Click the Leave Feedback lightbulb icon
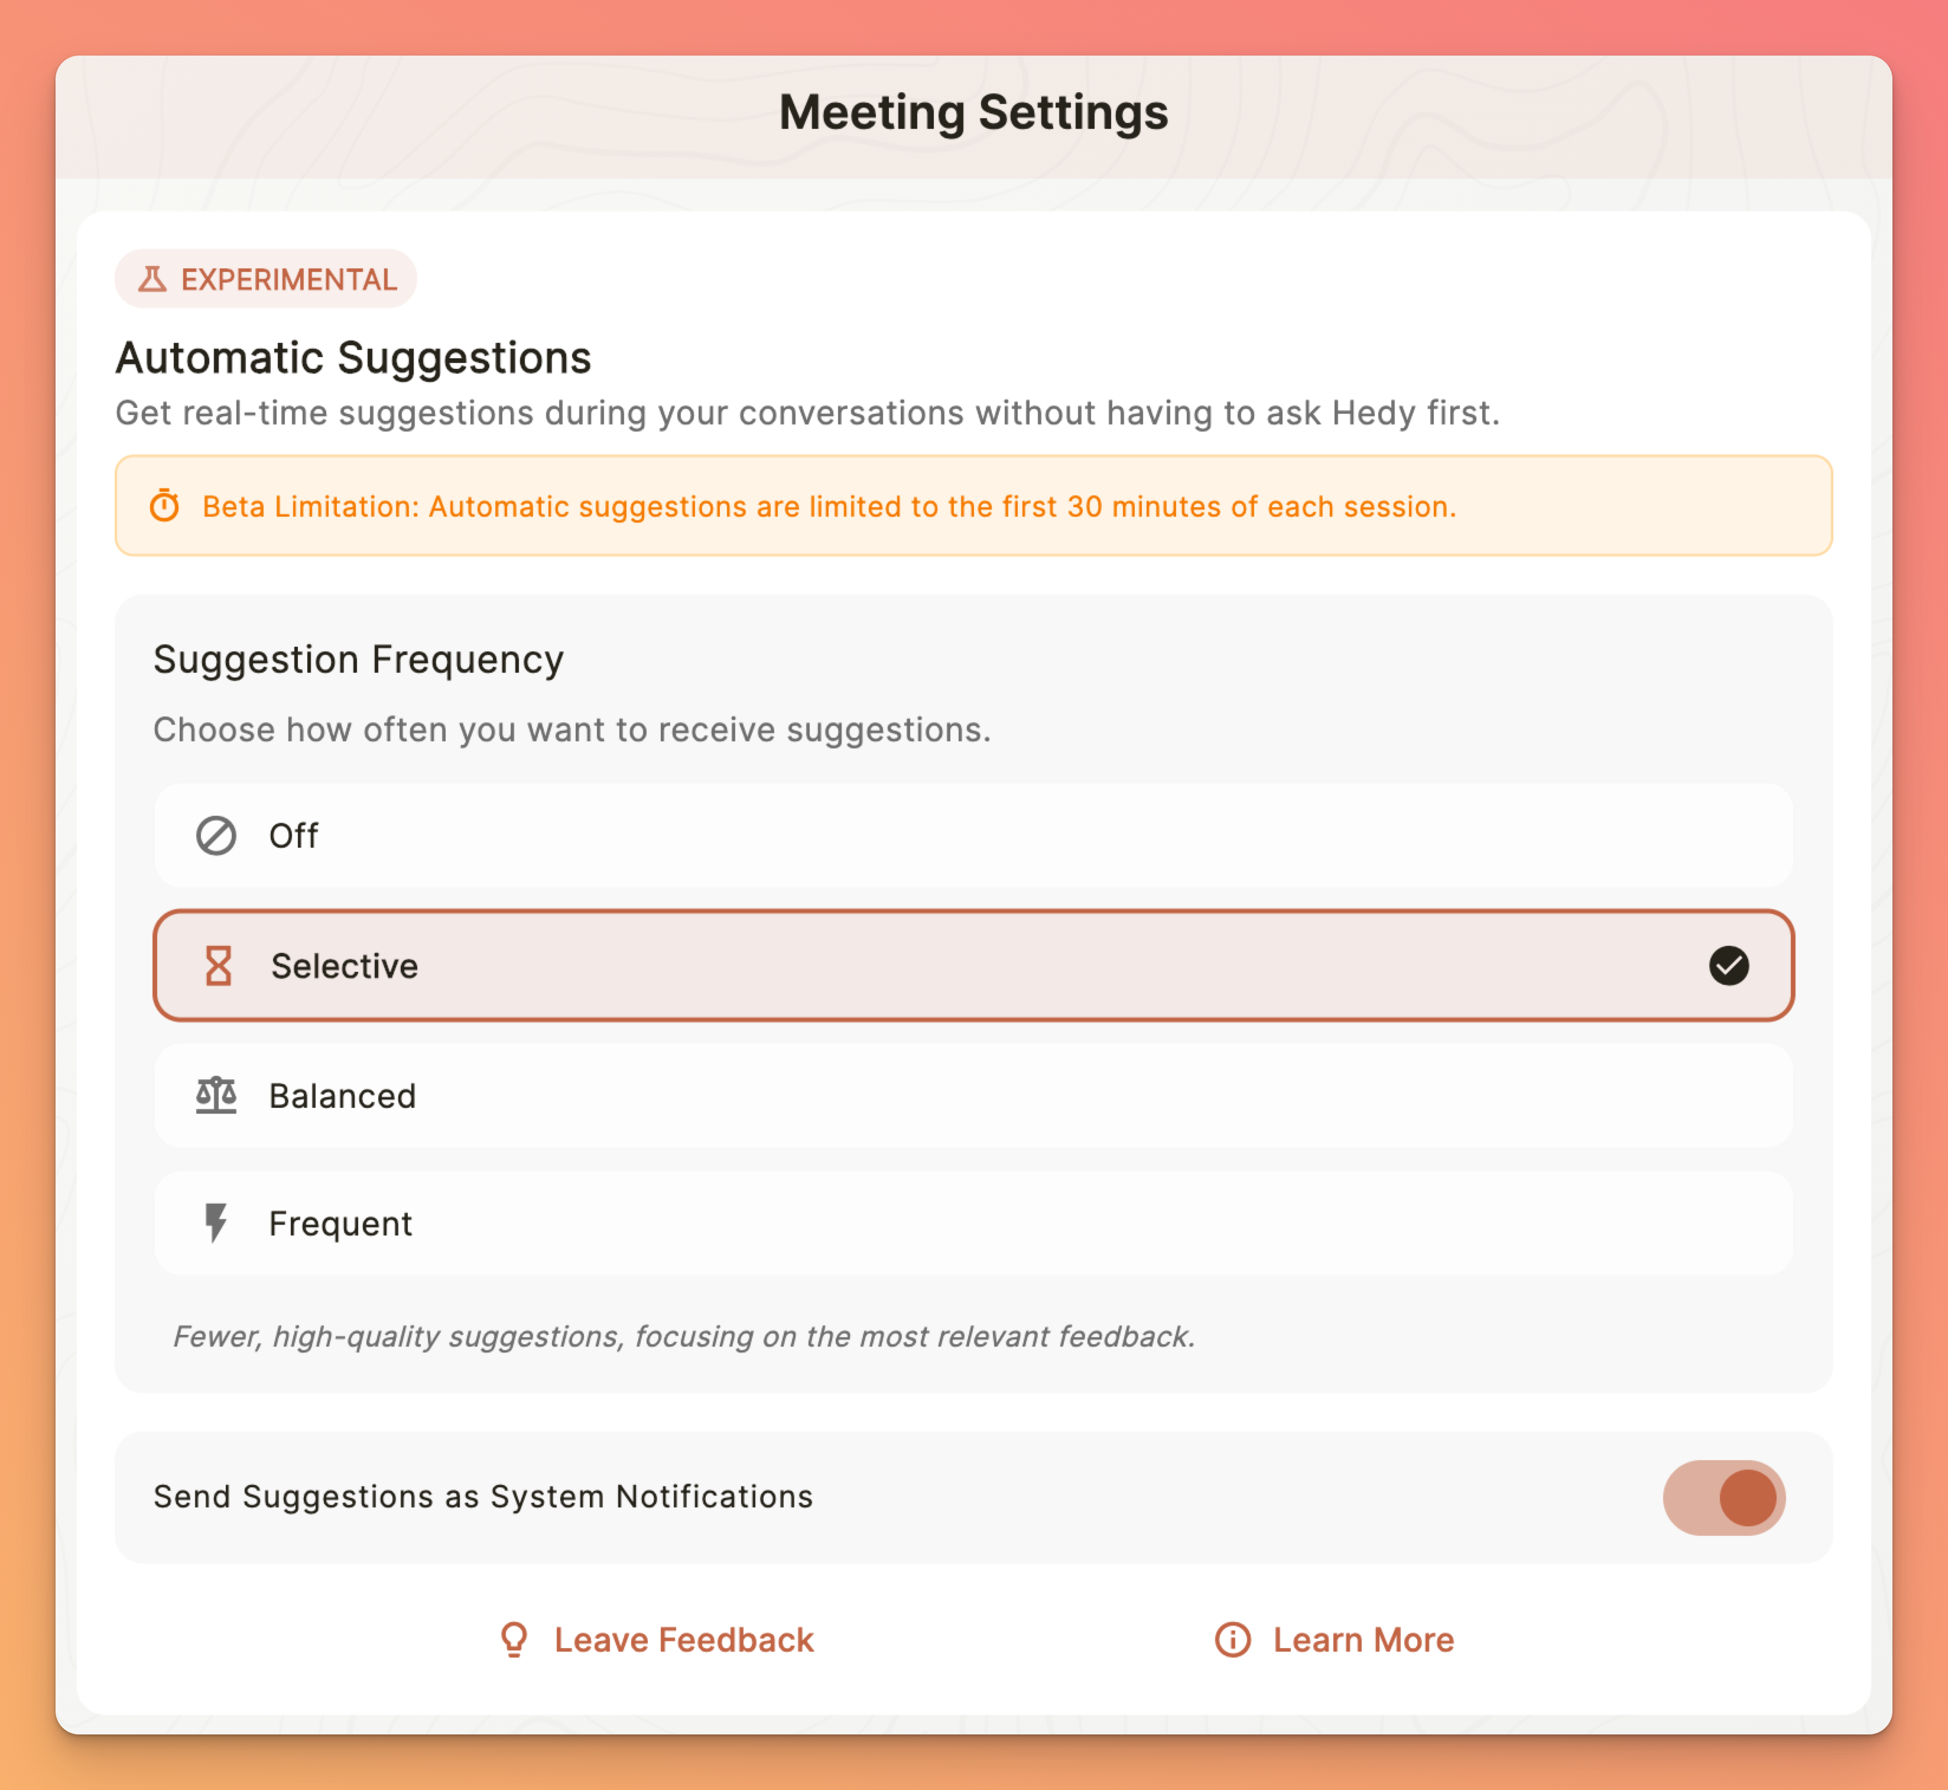This screenshot has height=1790, width=1948. coord(514,1640)
